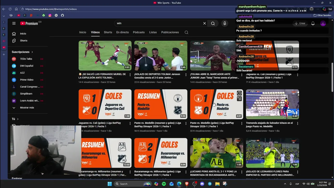Viewport: 334px width, 188px height.
Task: Expand the browser tab actions chevron
Action: (4, 16)
